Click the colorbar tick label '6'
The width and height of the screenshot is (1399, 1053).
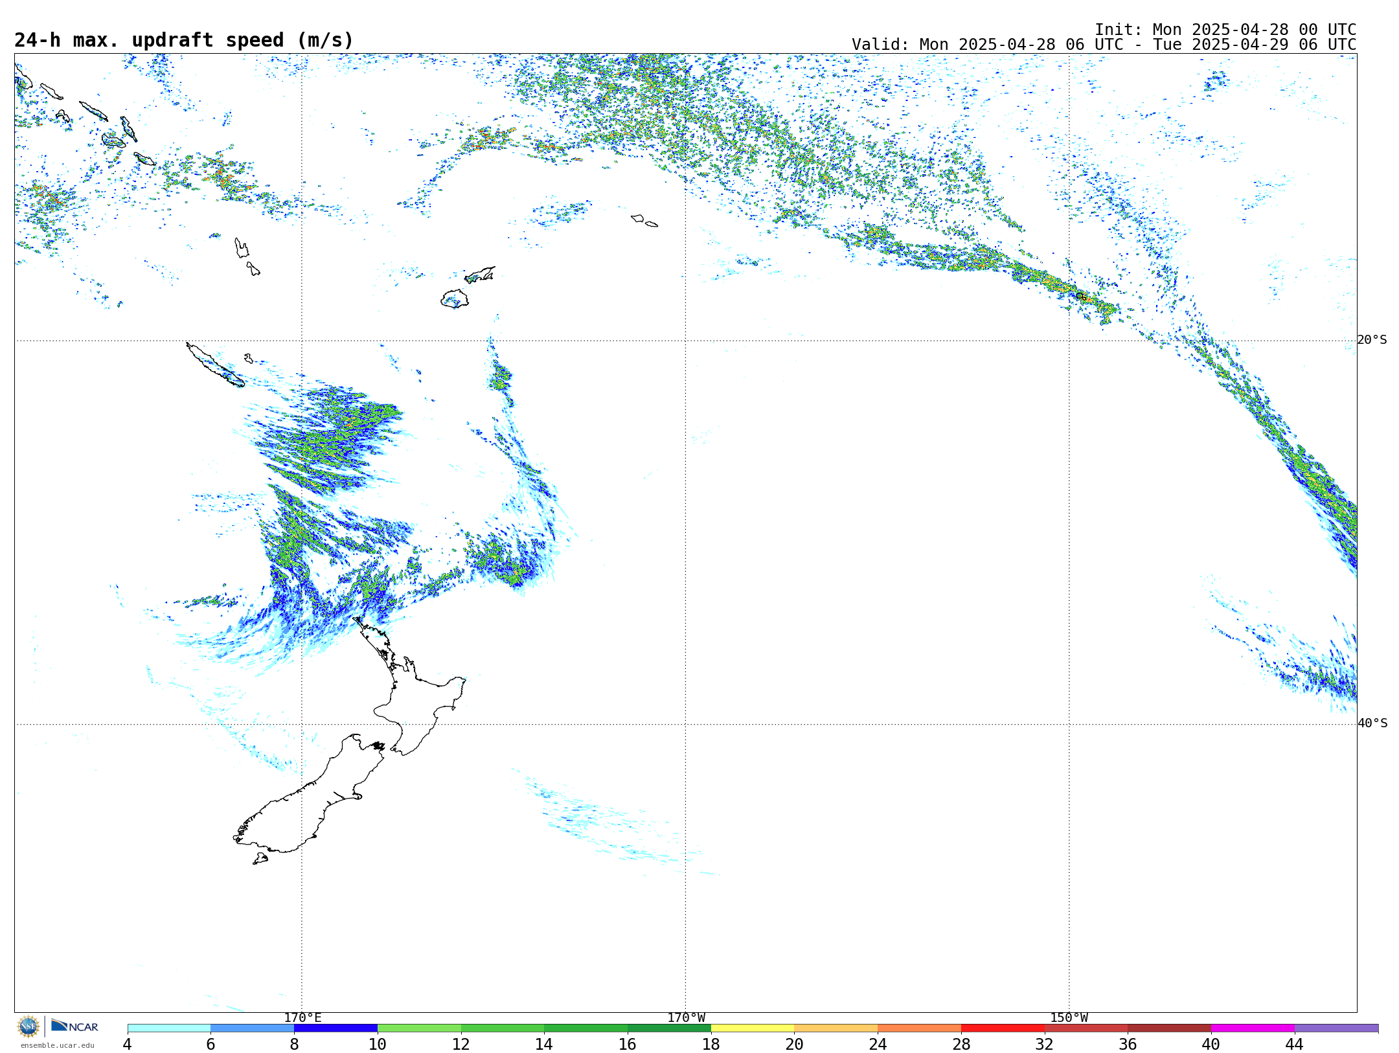pyautogui.click(x=210, y=1044)
